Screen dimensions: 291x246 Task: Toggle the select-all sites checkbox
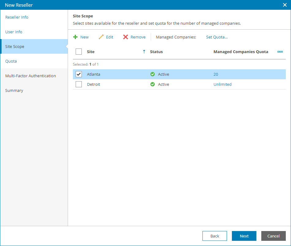79,52
